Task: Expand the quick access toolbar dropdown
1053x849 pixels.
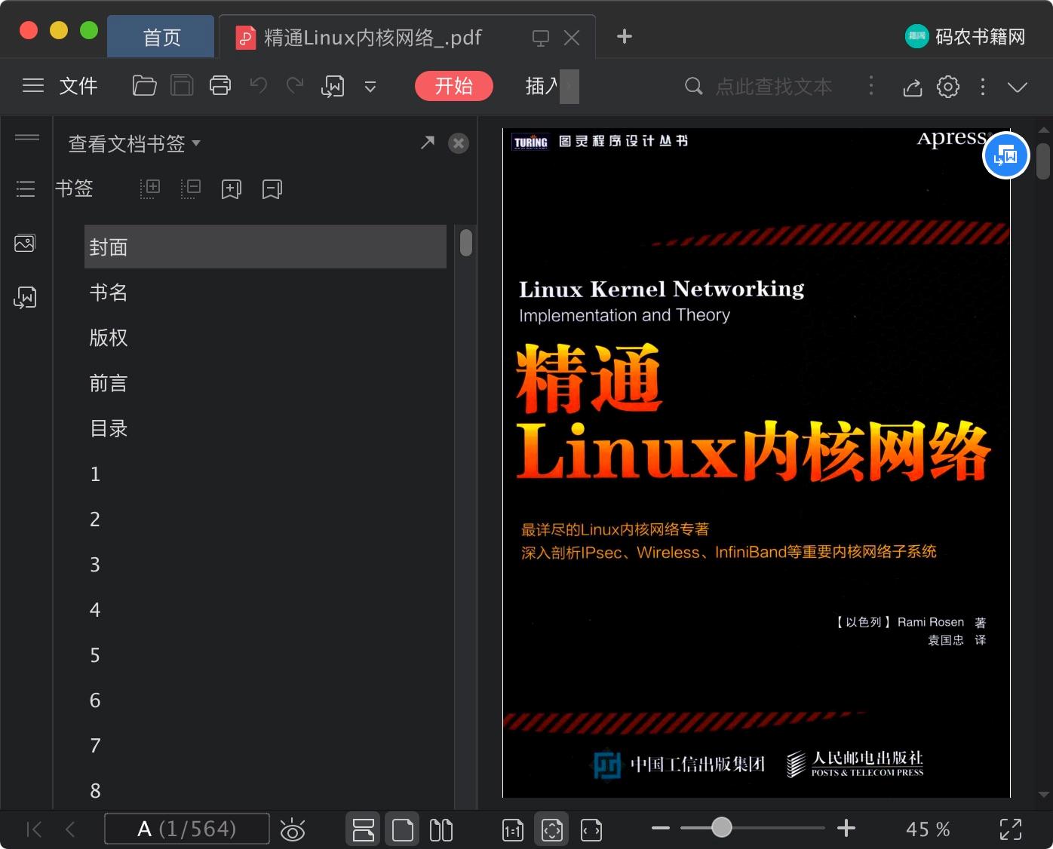Action: 370,87
